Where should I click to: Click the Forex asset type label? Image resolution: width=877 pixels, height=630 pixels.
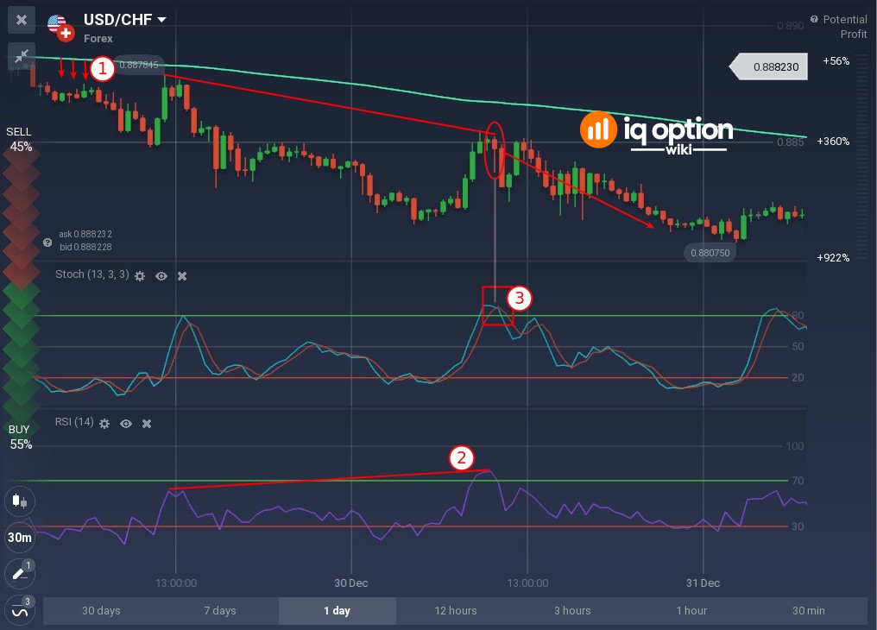(98, 39)
